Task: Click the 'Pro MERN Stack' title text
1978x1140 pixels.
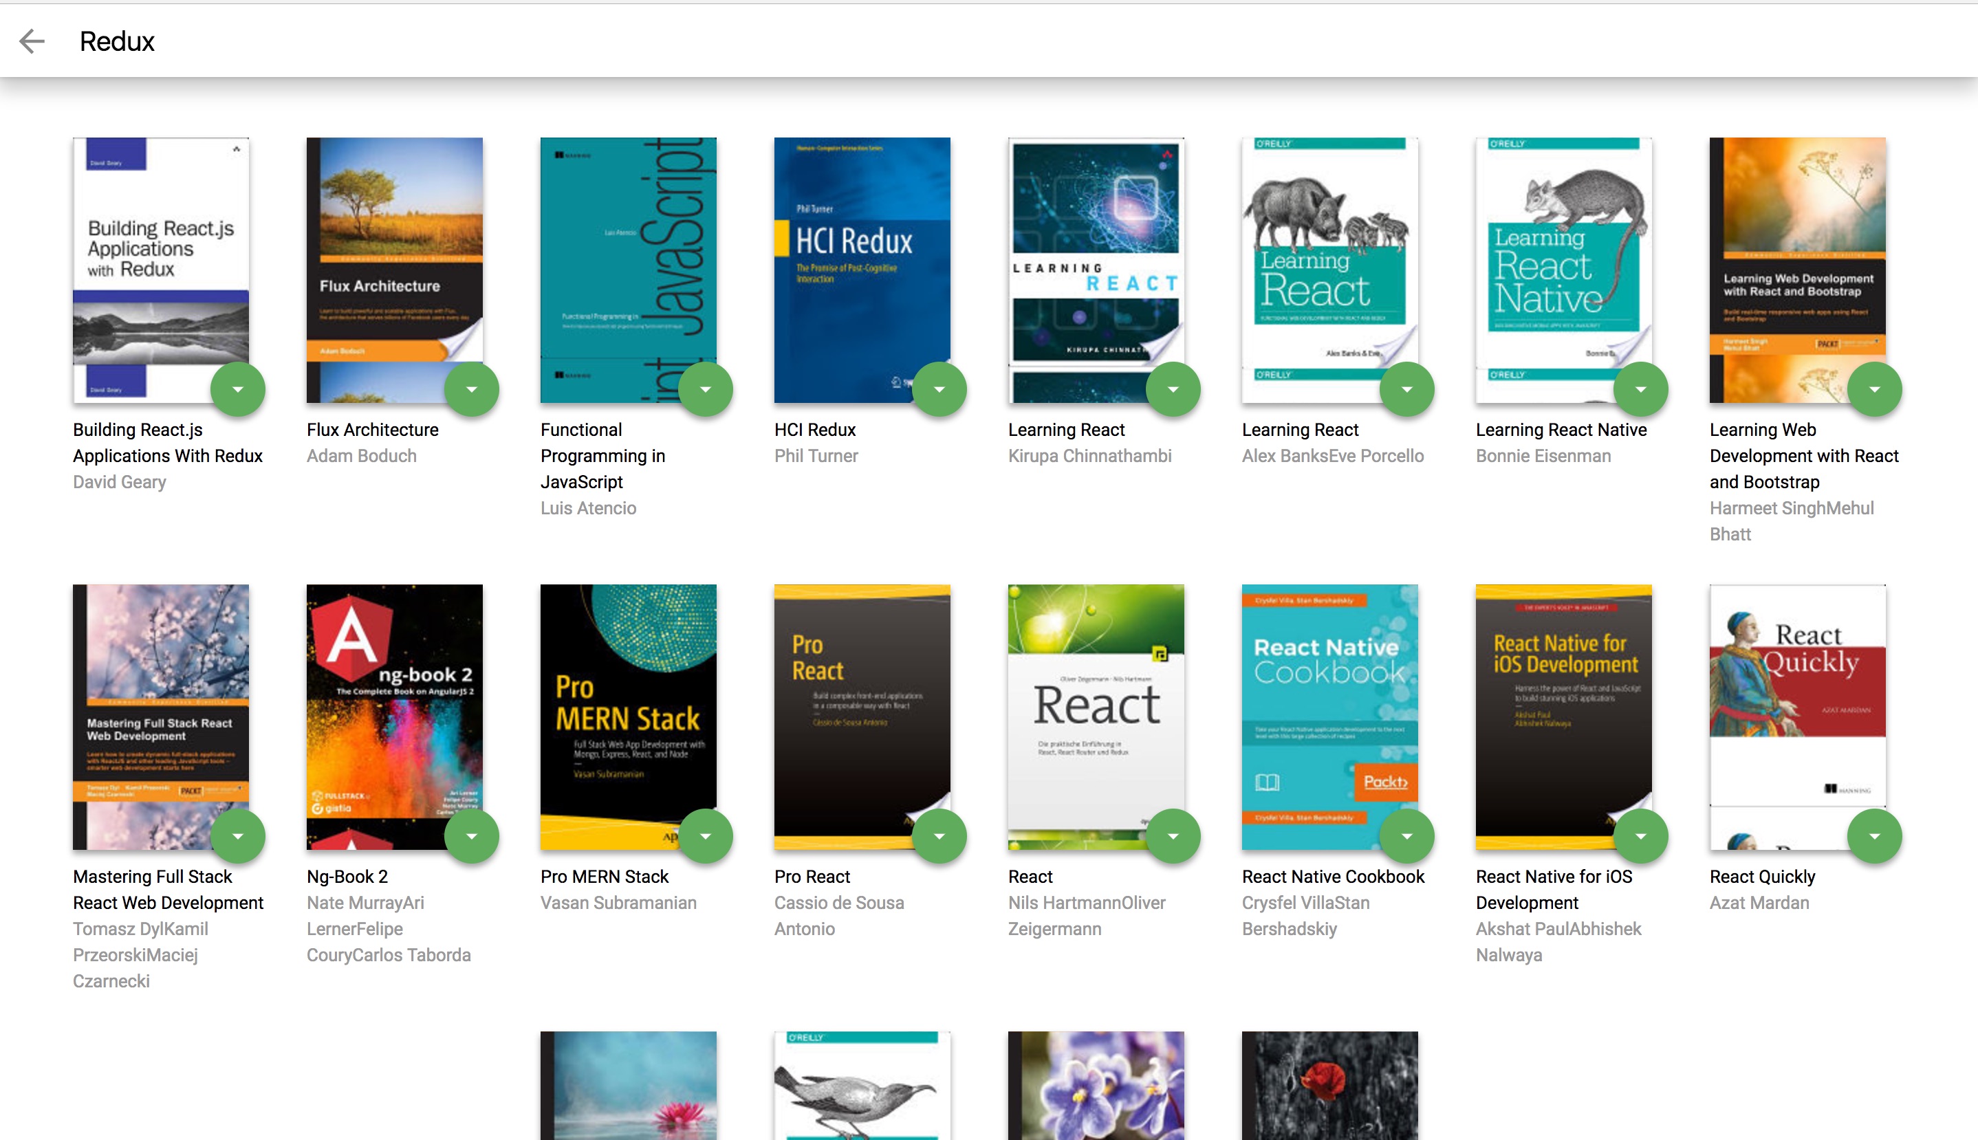Action: (605, 877)
